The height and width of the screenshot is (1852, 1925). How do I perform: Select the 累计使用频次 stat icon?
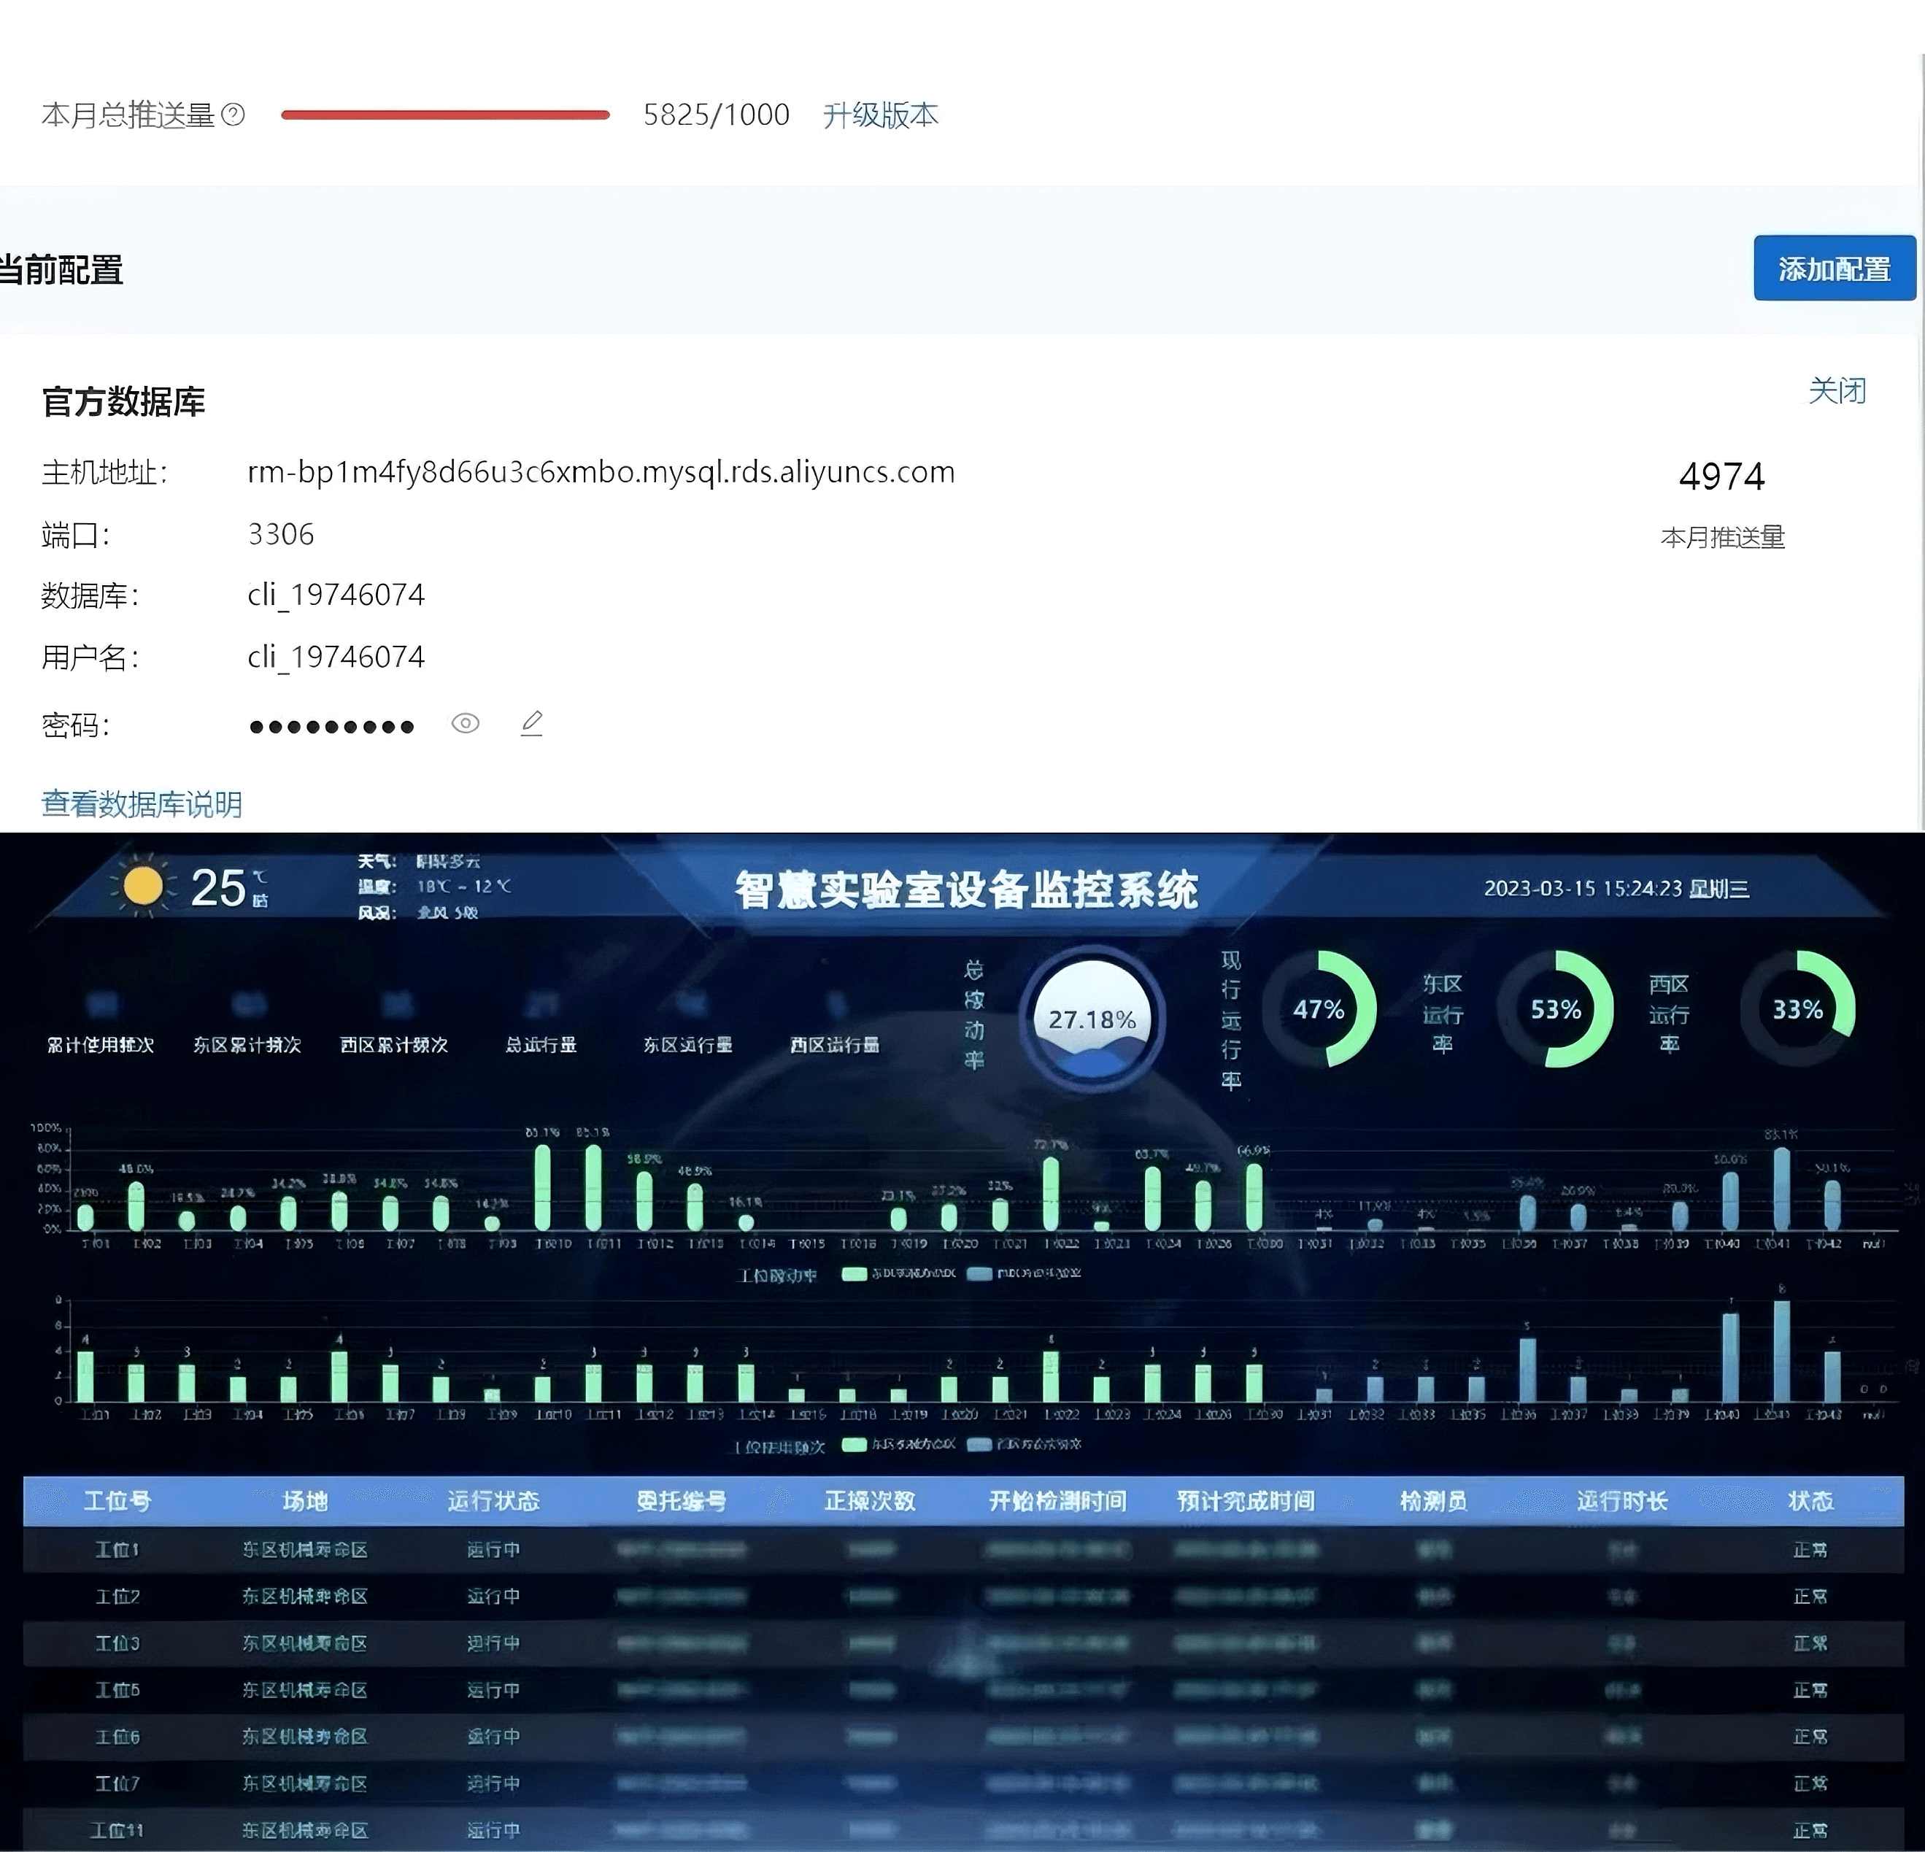pos(101,1003)
